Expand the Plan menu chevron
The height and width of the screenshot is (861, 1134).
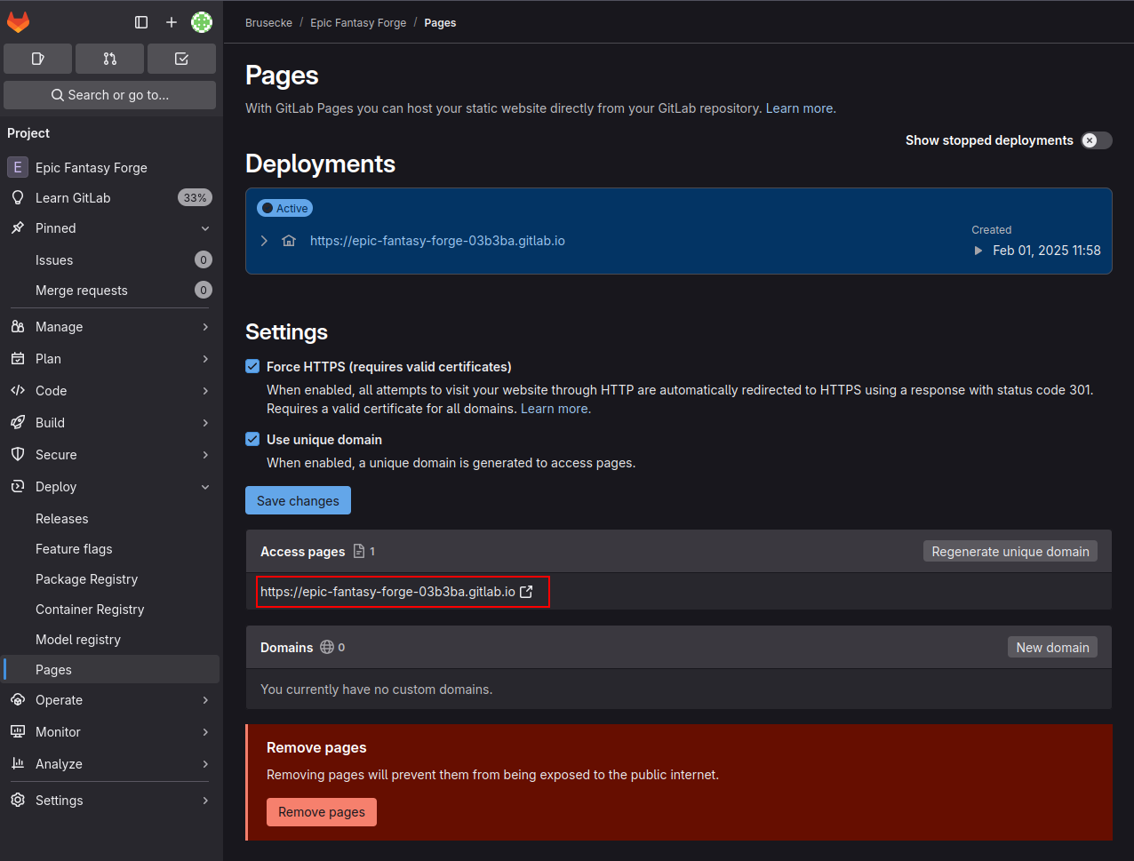pos(205,359)
